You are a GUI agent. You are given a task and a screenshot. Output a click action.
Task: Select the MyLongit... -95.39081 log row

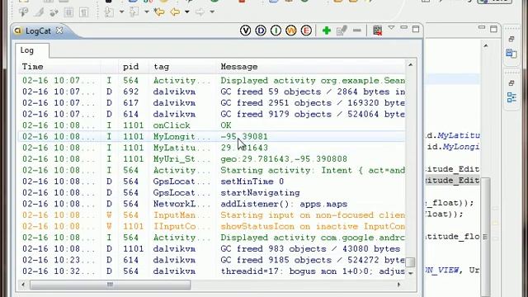211,136
